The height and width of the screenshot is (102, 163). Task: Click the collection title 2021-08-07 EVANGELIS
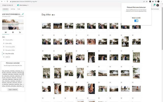coord(12,14)
